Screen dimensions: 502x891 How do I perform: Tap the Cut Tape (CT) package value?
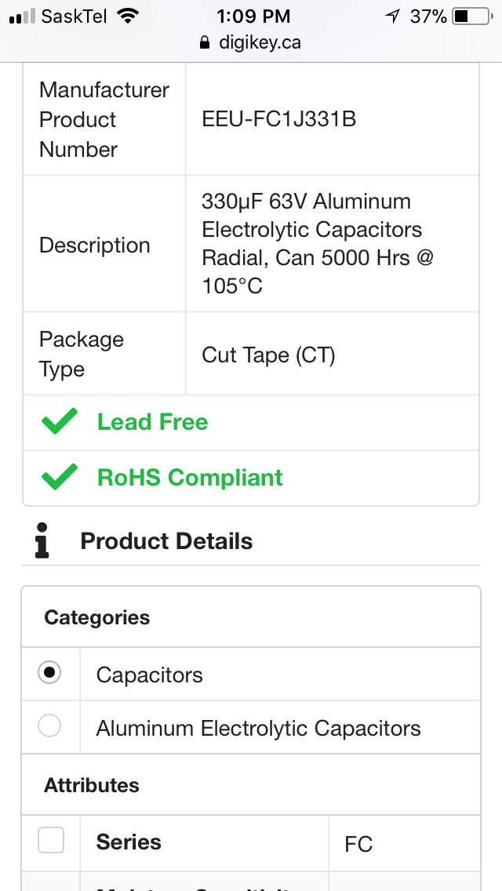tap(268, 355)
